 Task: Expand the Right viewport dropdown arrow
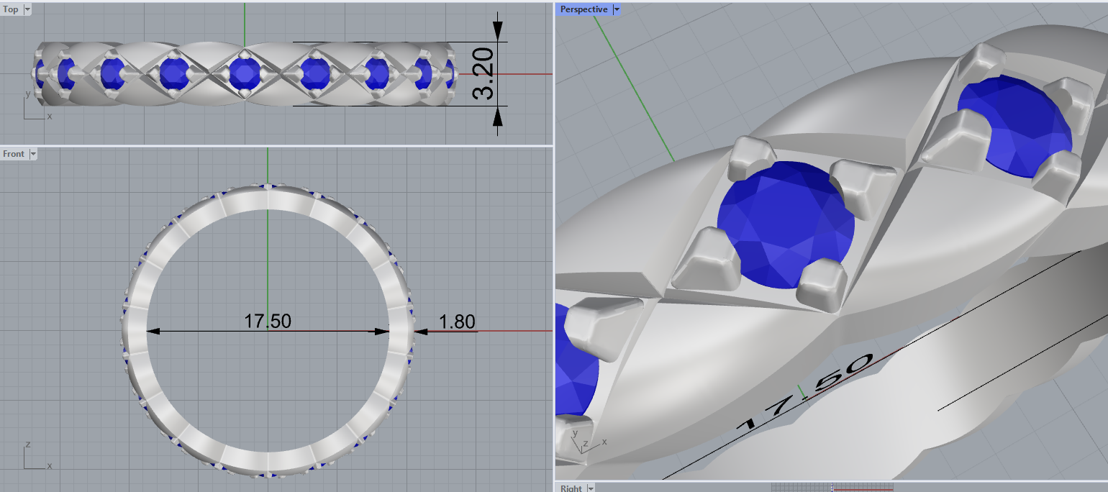tap(591, 488)
